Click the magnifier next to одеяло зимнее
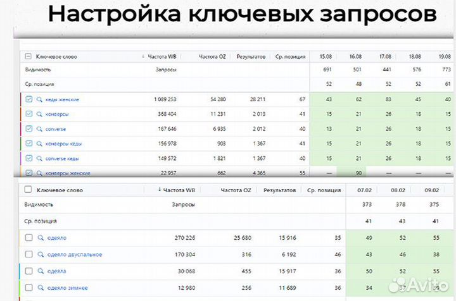 41,288
